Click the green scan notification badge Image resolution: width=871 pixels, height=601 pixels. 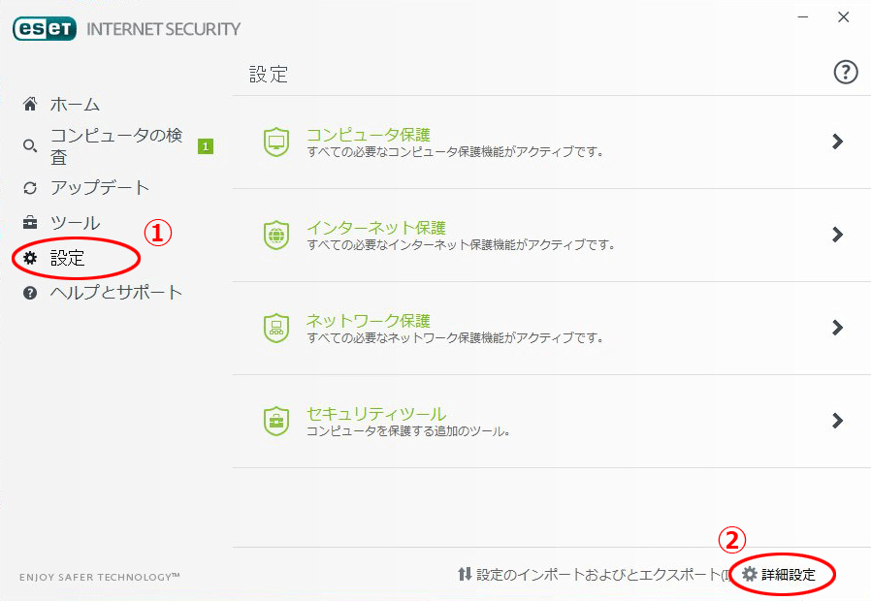tap(206, 146)
